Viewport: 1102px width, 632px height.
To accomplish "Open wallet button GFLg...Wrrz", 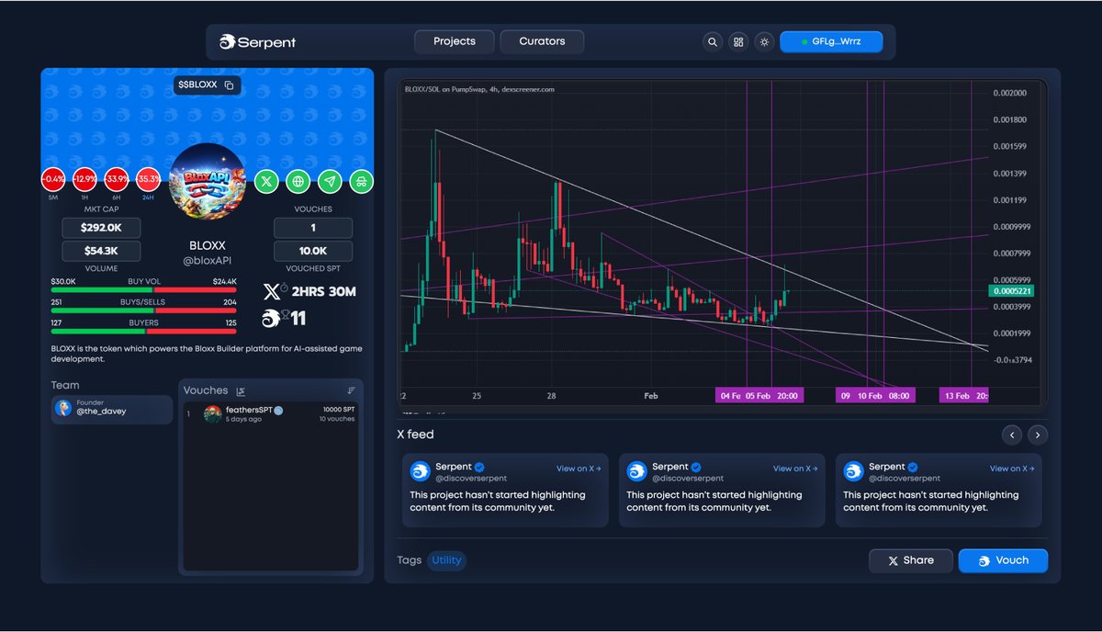I will [x=831, y=41].
